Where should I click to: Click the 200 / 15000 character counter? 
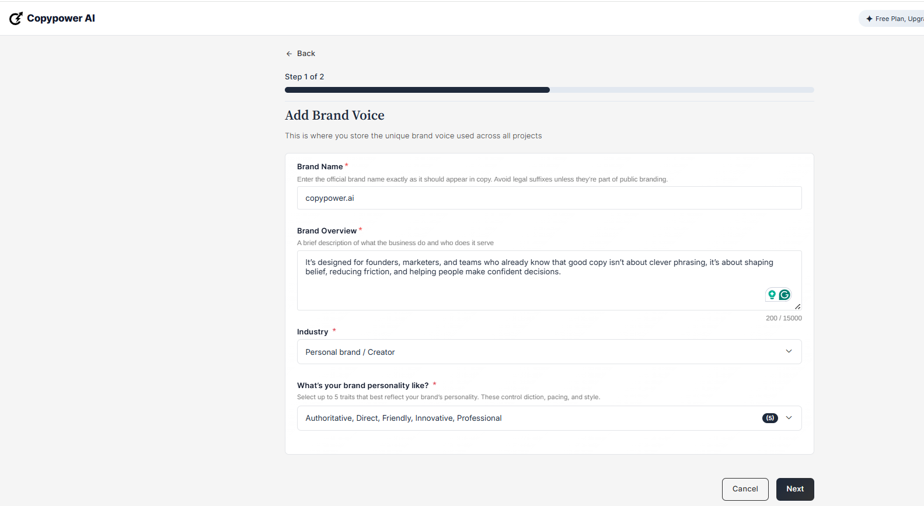pos(784,318)
